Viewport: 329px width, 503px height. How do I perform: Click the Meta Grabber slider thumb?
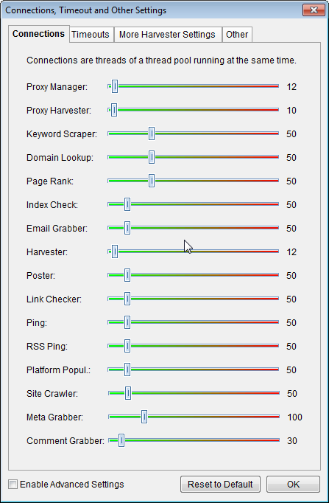coord(144,417)
